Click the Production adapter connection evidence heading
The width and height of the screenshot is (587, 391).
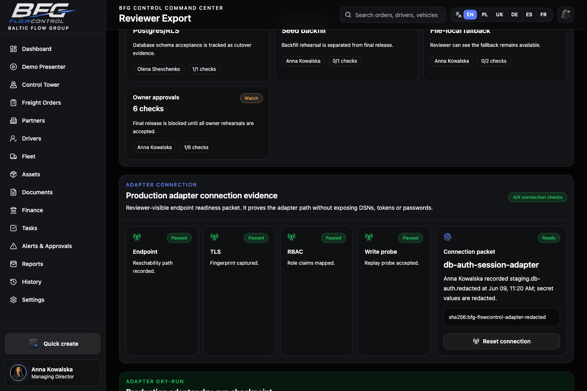click(202, 195)
